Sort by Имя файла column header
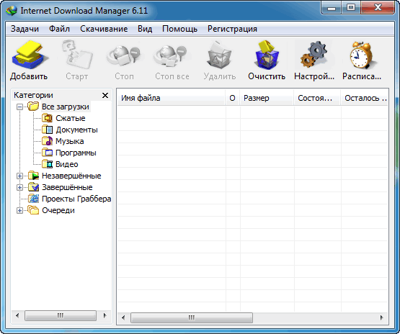The image size is (400, 334). click(172, 98)
